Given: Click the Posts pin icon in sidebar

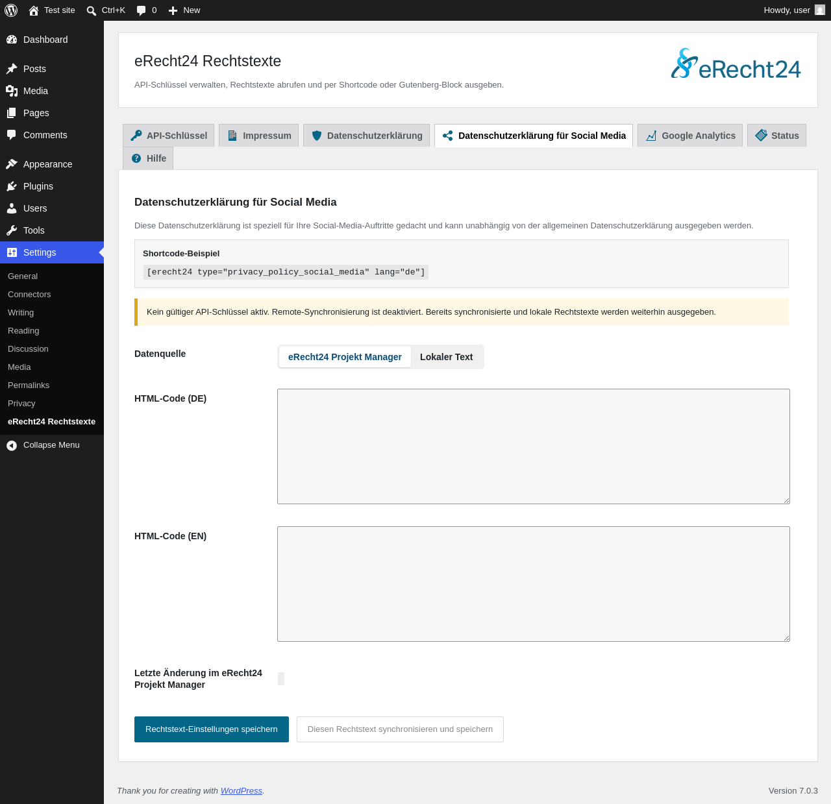Looking at the screenshot, I should pos(12,69).
